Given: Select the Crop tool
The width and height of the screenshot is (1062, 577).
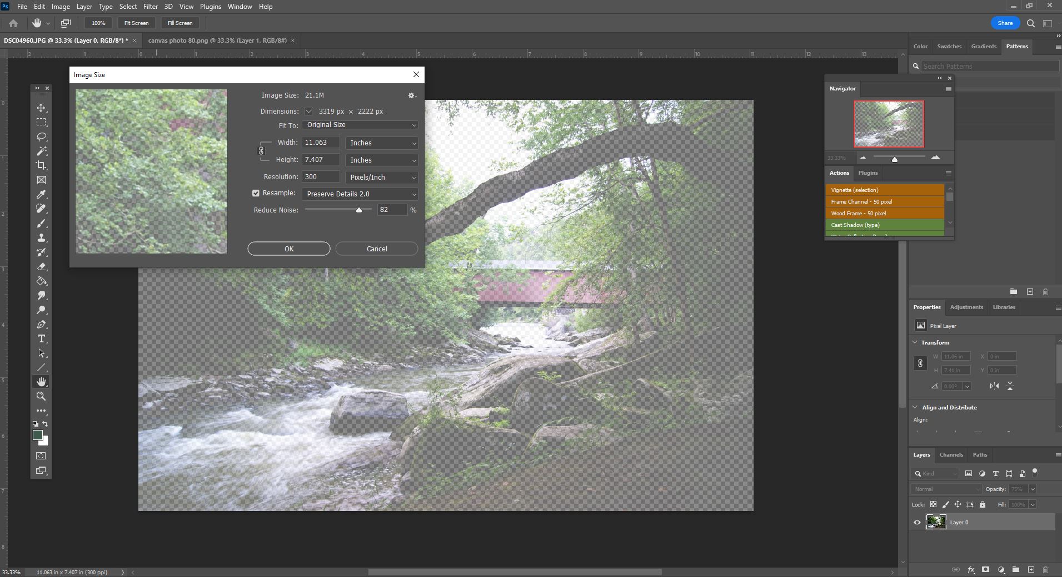Looking at the screenshot, I should 41,165.
